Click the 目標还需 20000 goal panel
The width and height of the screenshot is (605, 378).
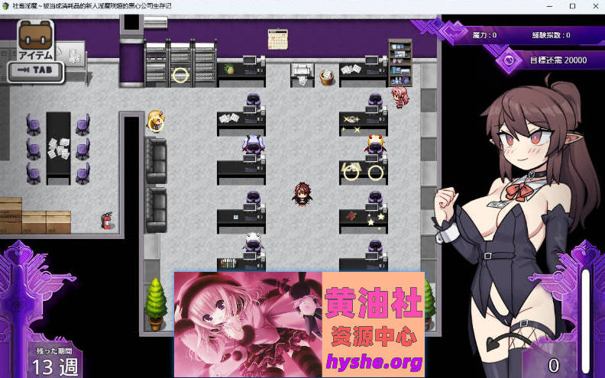548,60
